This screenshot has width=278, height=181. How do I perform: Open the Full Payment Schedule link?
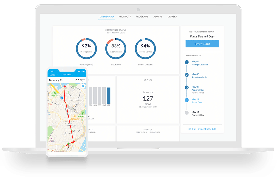coord(204,129)
